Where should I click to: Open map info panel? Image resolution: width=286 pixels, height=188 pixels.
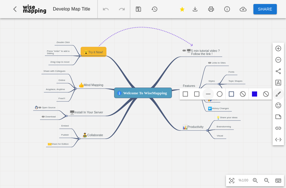point(227,9)
